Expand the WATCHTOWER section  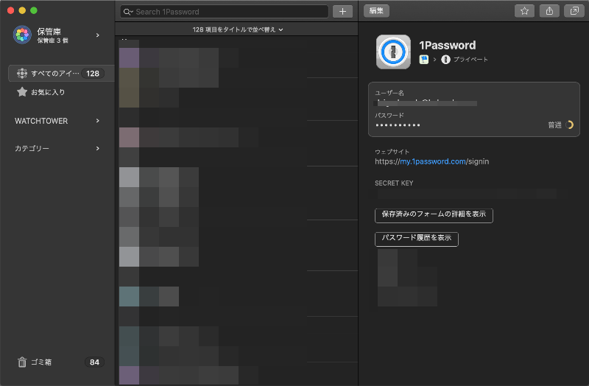click(x=98, y=121)
